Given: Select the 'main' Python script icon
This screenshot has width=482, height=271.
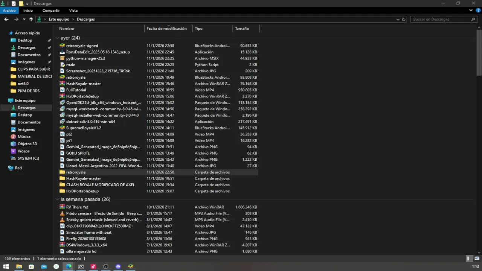Looking at the screenshot, I should 63,65.
